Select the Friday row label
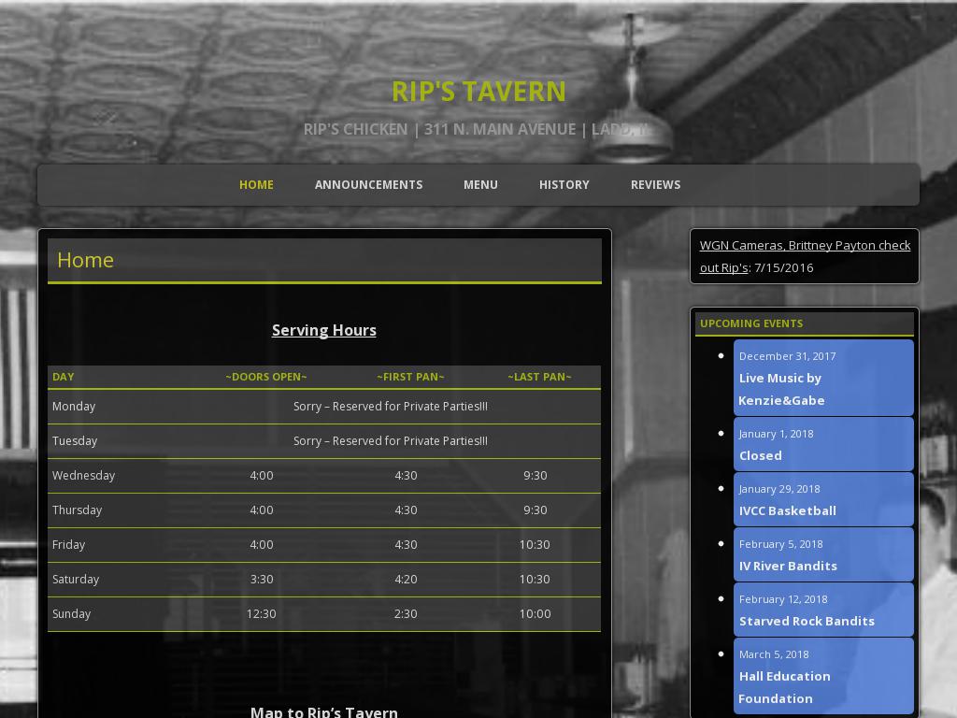This screenshot has width=957, height=718. (68, 545)
